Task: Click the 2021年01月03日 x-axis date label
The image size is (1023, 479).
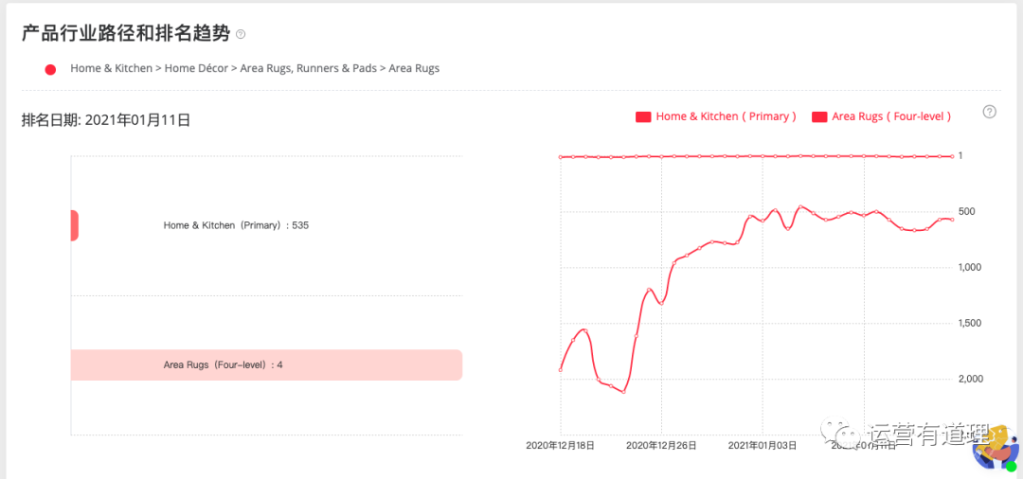Action: pos(763,445)
